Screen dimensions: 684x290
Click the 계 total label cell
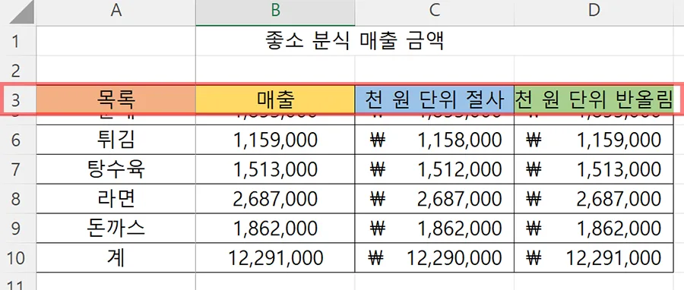click(x=116, y=258)
